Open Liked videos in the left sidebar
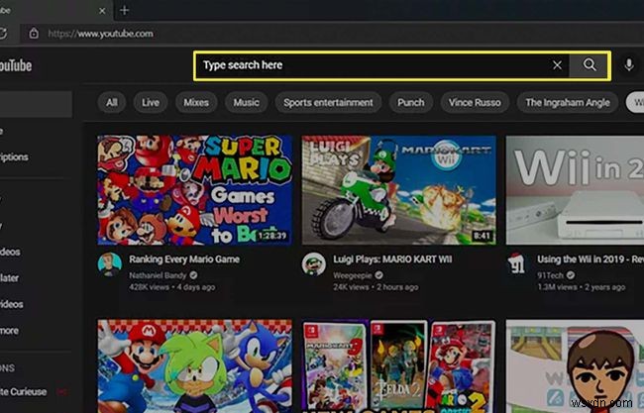Viewport: 644px width, 413px height. click(x=12, y=304)
